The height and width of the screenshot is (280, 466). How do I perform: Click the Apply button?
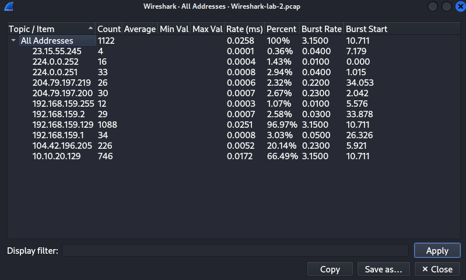(x=437, y=251)
